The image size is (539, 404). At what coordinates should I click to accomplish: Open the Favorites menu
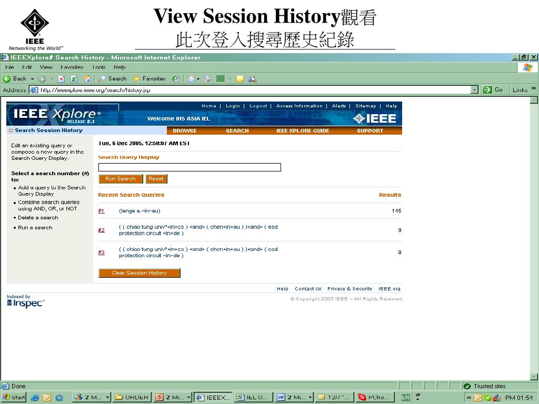(72, 67)
